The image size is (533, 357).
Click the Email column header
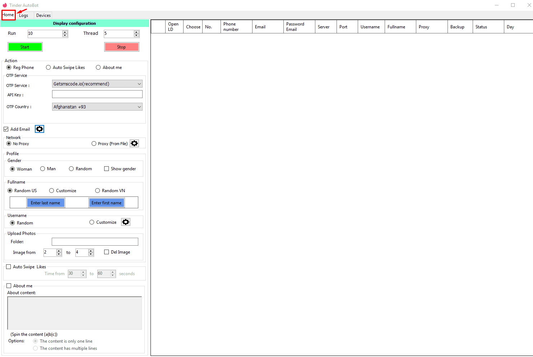[268, 27]
